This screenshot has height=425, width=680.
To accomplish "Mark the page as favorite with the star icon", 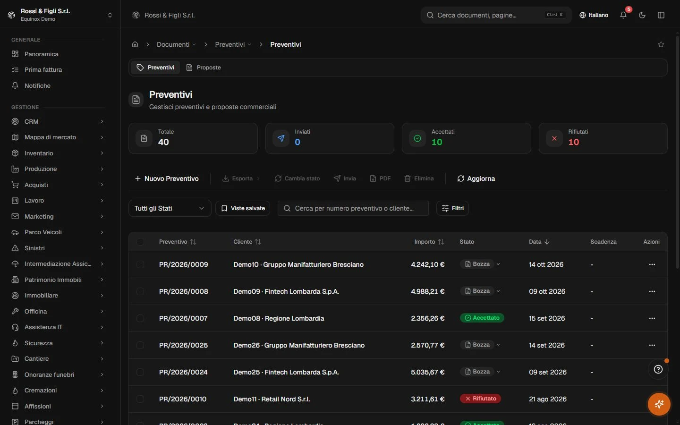I will tap(661, 44).
